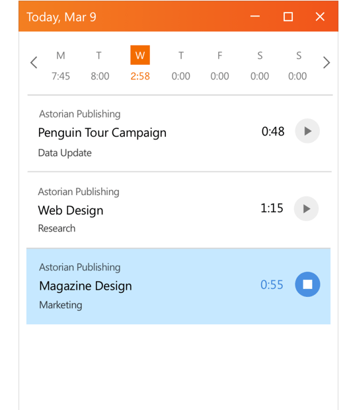Viewport: 347px width, 410px height.
Task: Start timer for Penguin Tour Campaign
Action: [307, 131]
